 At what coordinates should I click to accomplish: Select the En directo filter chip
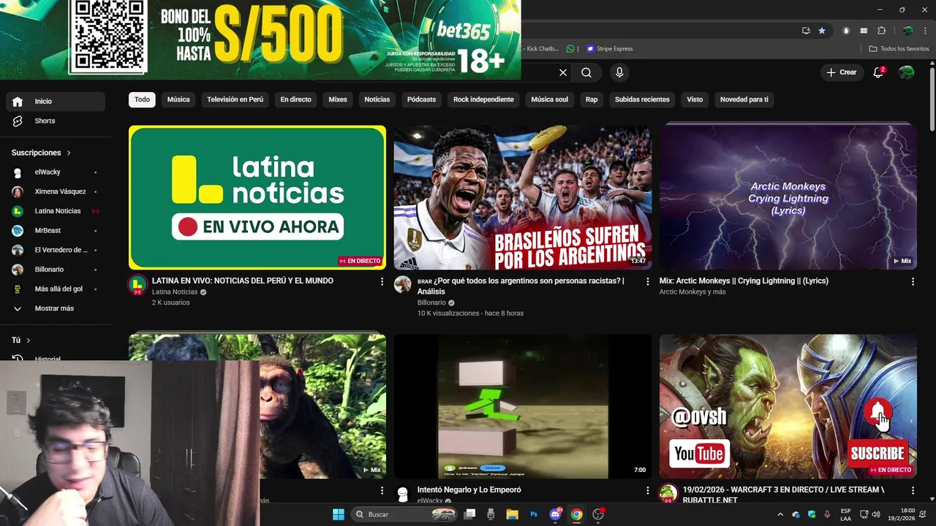pos(295,99)
